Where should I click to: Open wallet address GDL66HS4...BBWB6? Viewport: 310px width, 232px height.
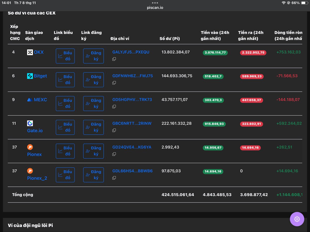coord(132,171)
